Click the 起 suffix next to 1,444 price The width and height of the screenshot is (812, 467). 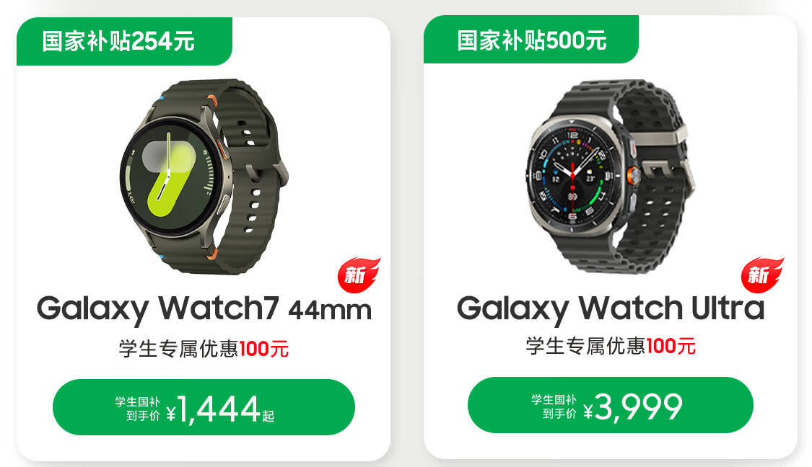268,416
